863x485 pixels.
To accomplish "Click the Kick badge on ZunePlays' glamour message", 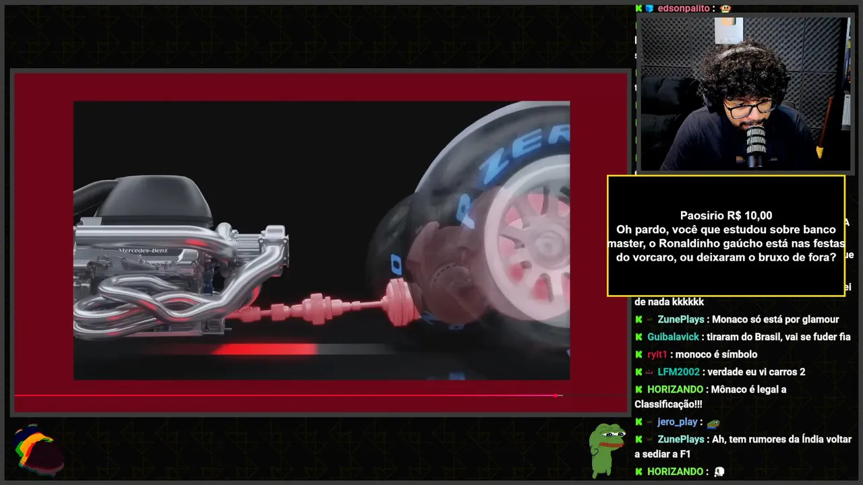I will (x=638, y=319).
